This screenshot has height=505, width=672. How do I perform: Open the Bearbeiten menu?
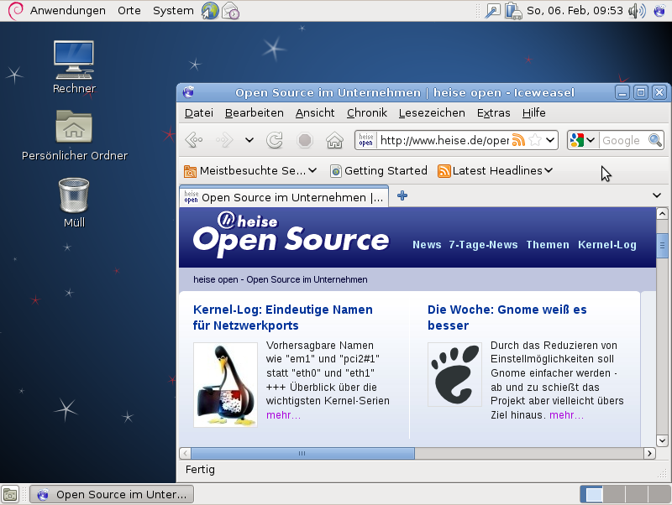coord(255,113)
